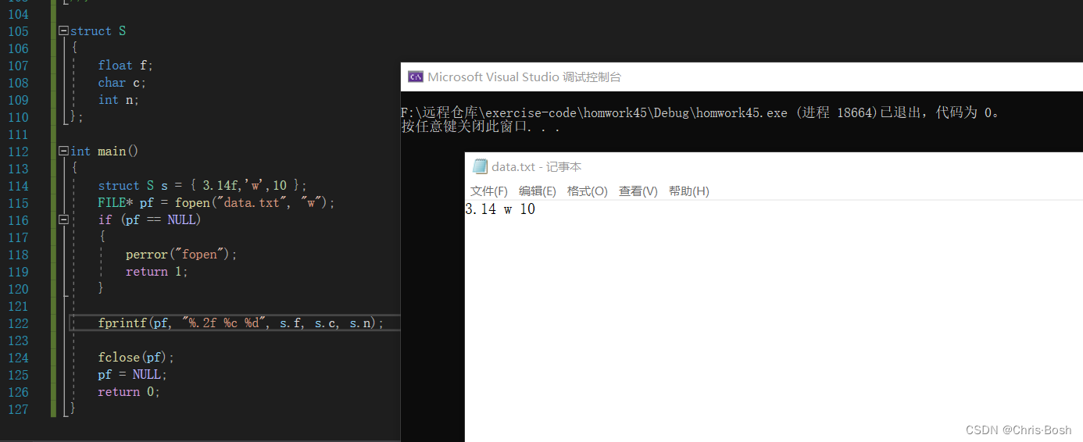
Task: Click the "Microsoft Visual Studio 调试控制台" title
Action: coord(524,77)
